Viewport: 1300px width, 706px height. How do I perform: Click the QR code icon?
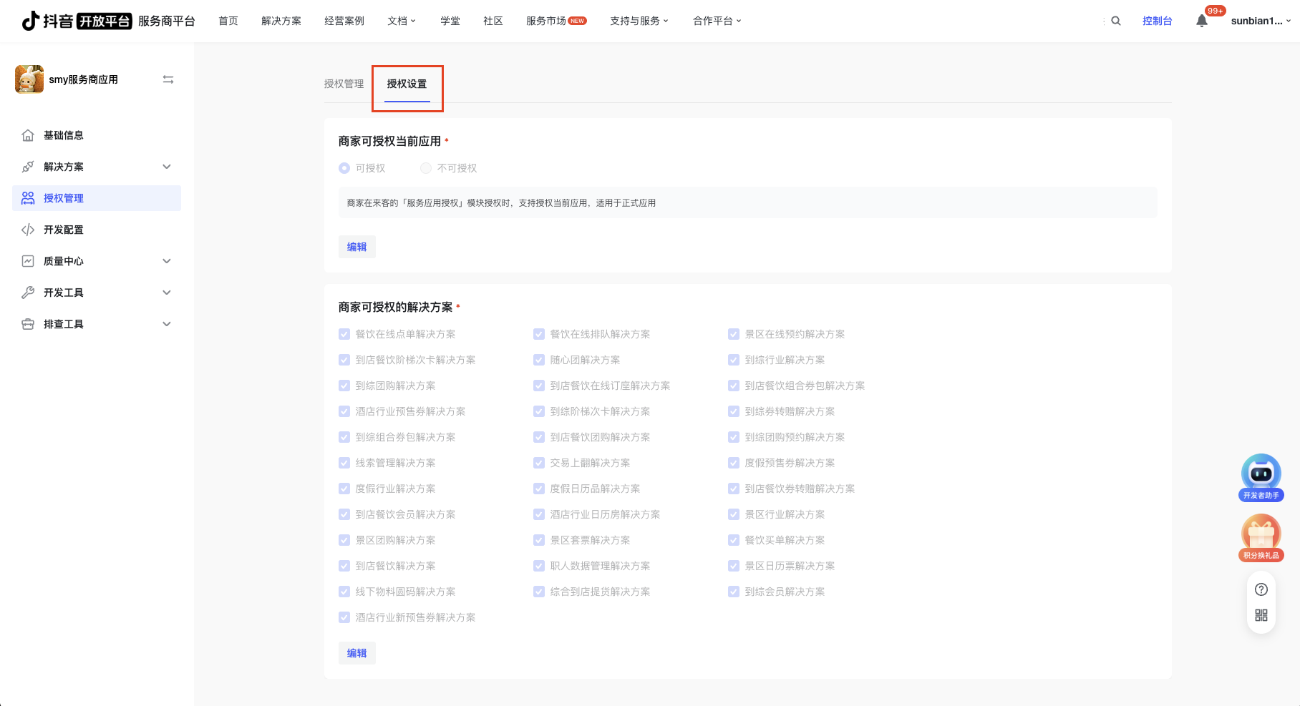[x=1261, y=615]
